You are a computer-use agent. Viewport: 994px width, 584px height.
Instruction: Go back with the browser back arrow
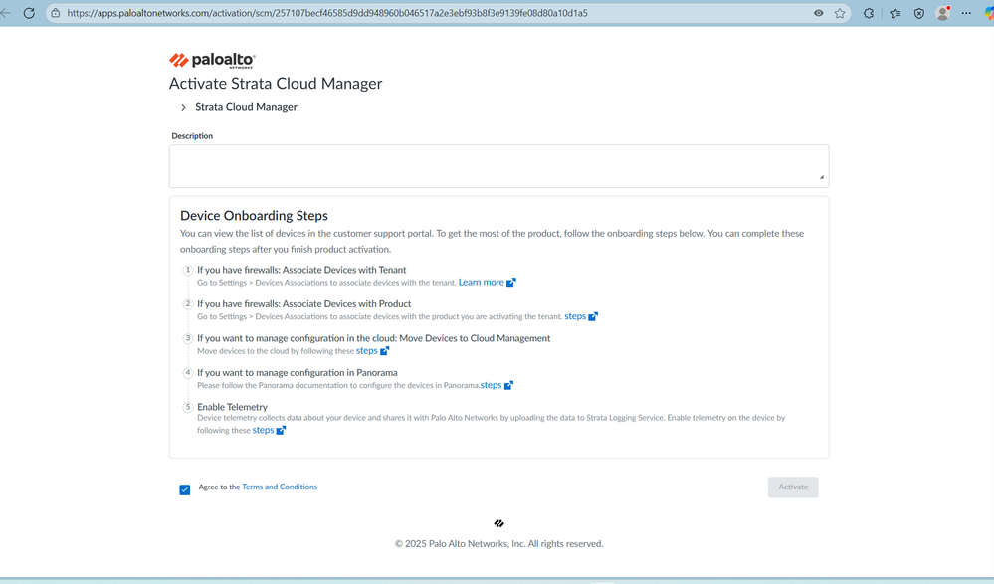5,13
